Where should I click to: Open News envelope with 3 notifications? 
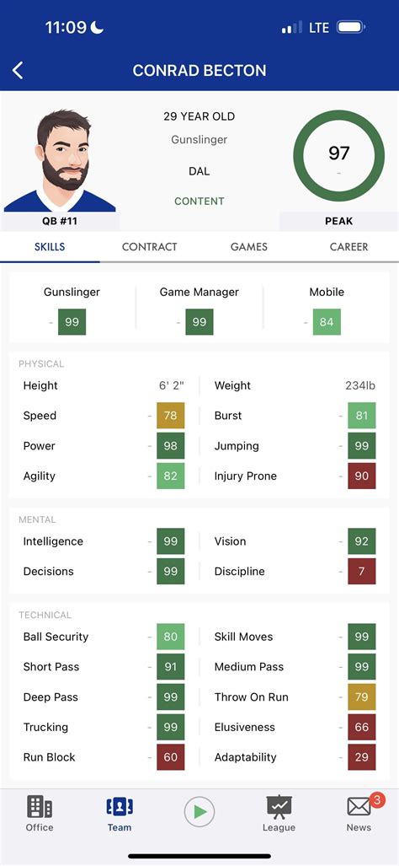pos(359,814)
